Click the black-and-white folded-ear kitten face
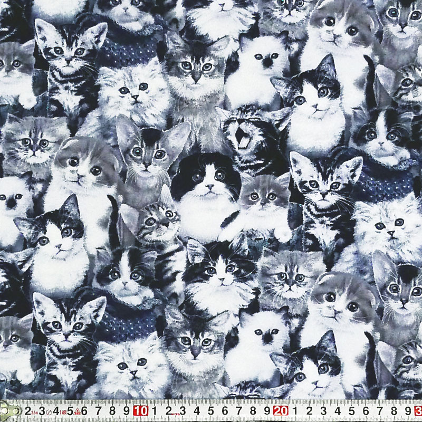Viewport: 422px width, 422px height. pos(207,179)
